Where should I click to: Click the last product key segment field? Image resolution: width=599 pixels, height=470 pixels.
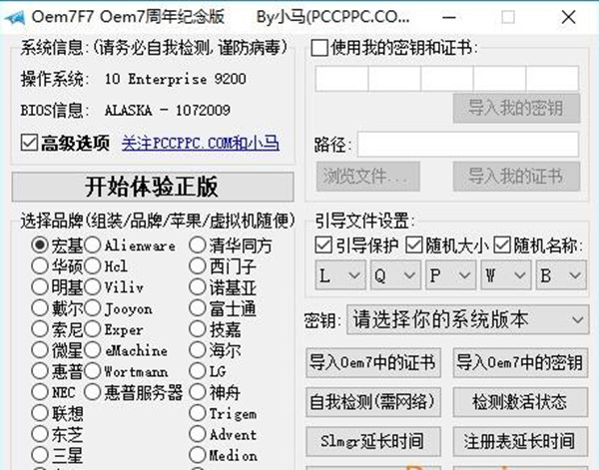[552, 78]
